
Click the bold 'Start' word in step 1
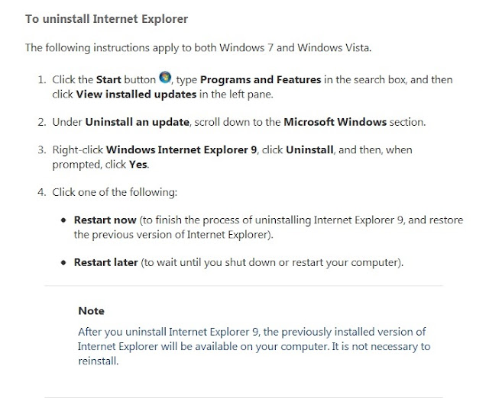coord(108,79)
